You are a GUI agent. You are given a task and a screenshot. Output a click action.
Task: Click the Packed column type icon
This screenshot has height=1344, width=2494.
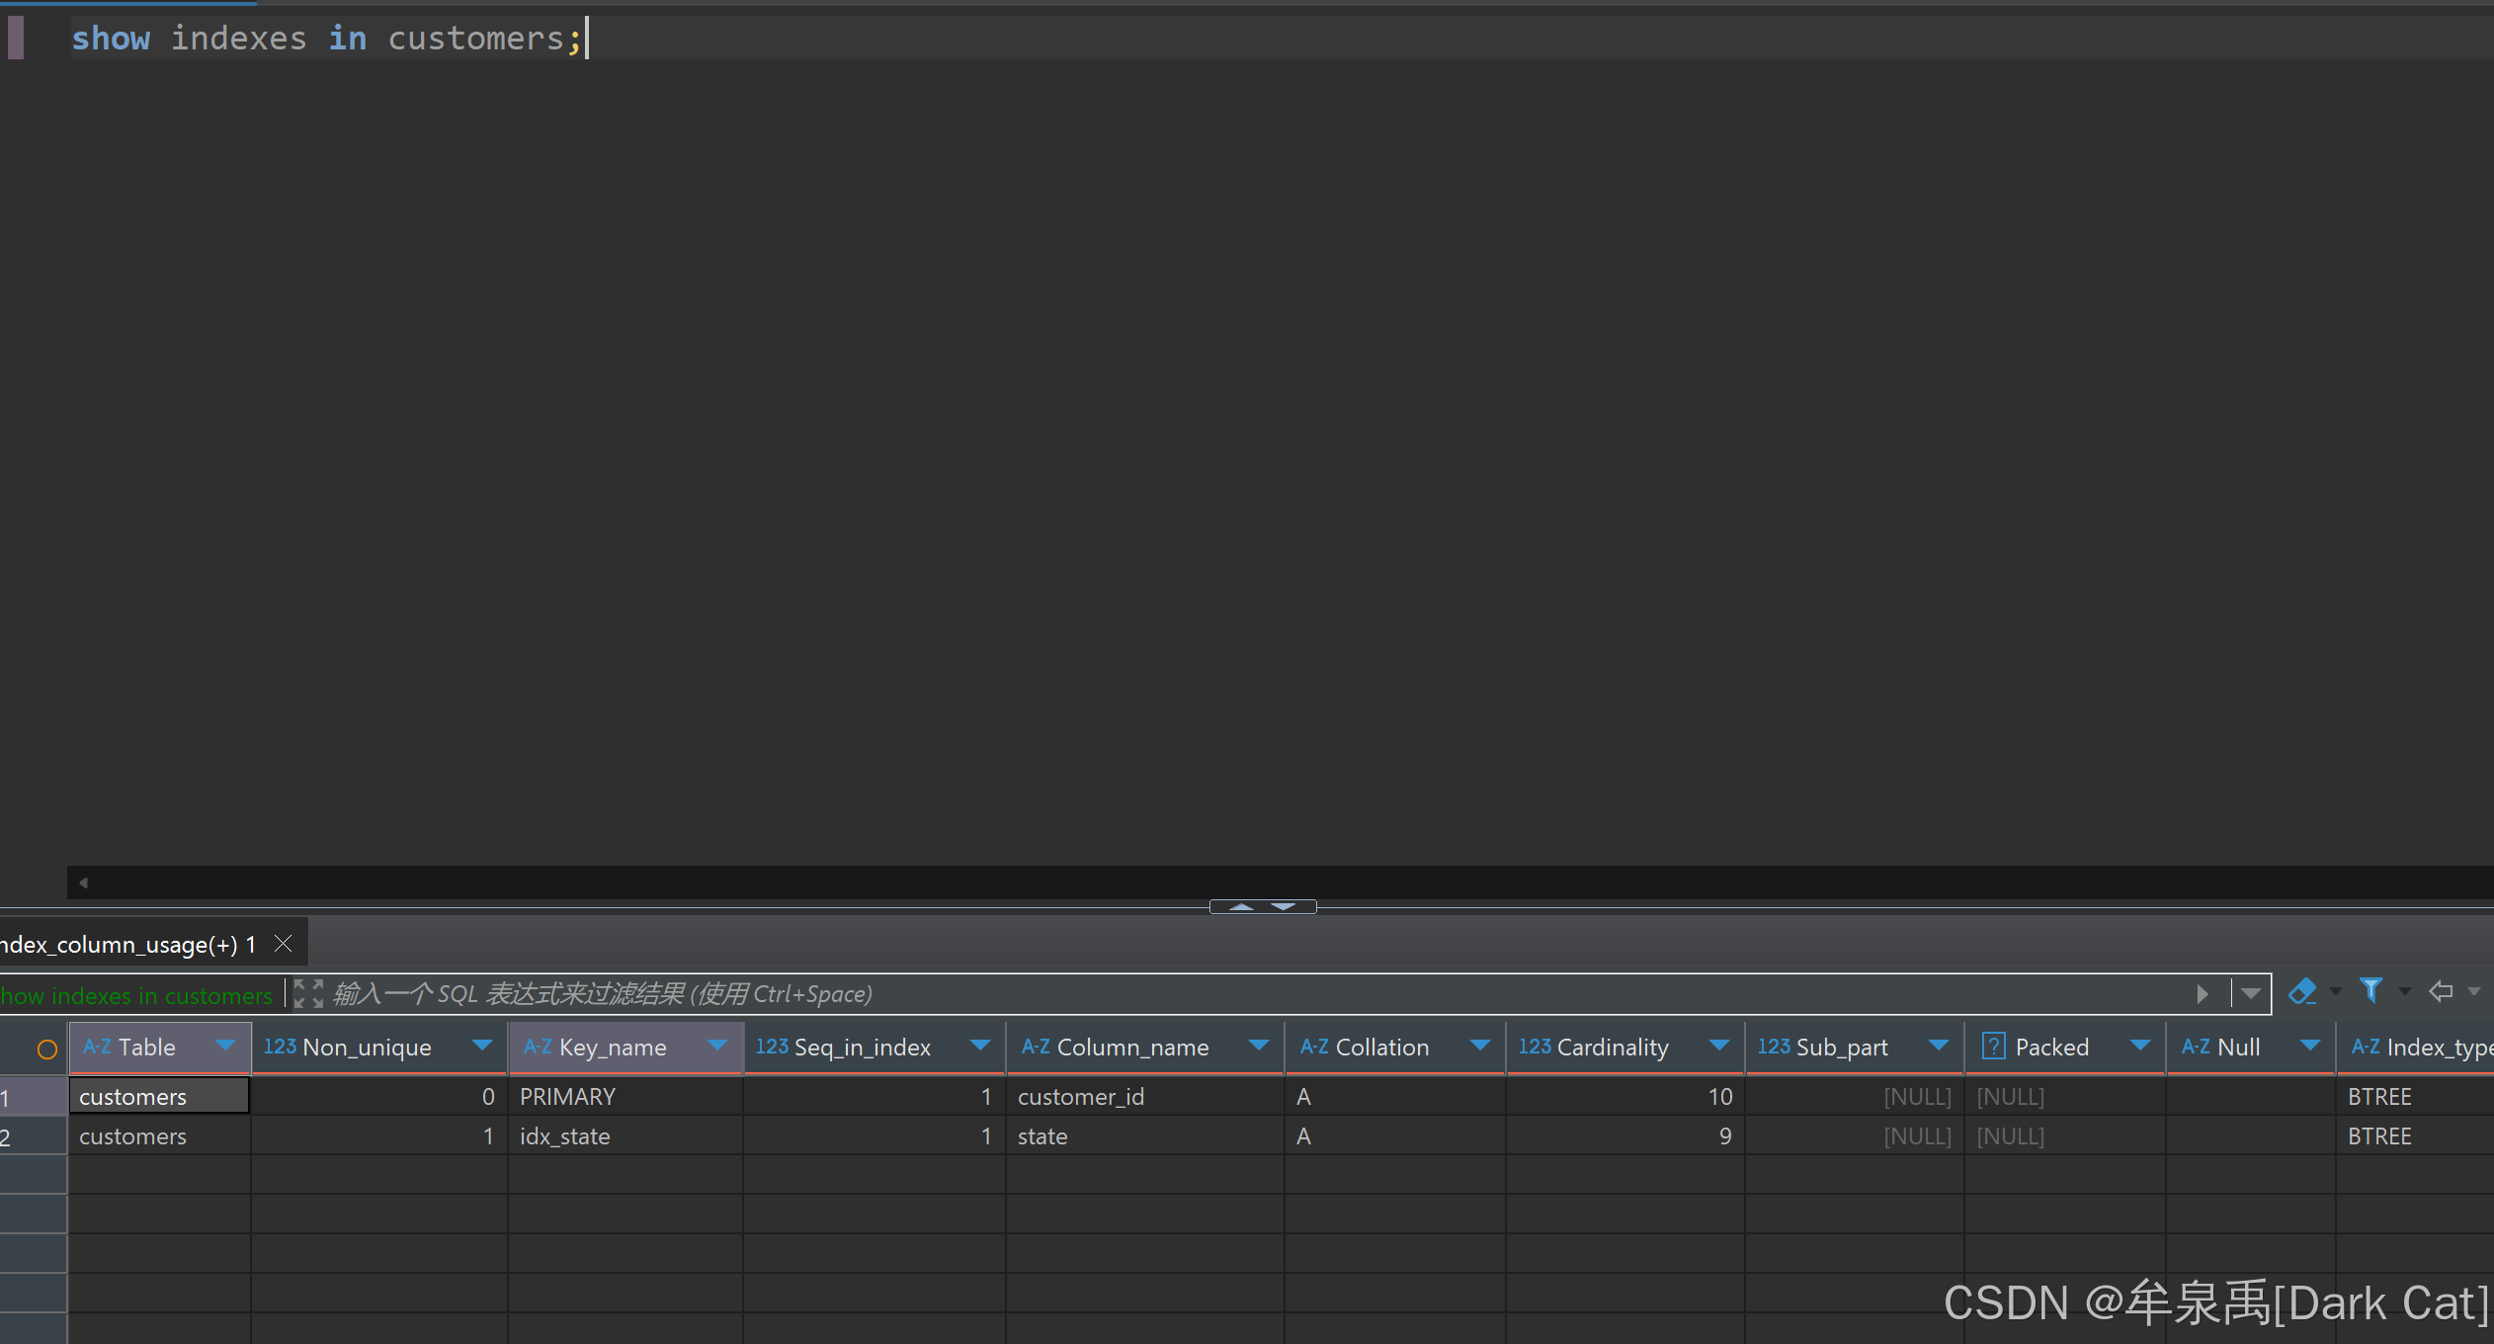pos(1993,1047)
